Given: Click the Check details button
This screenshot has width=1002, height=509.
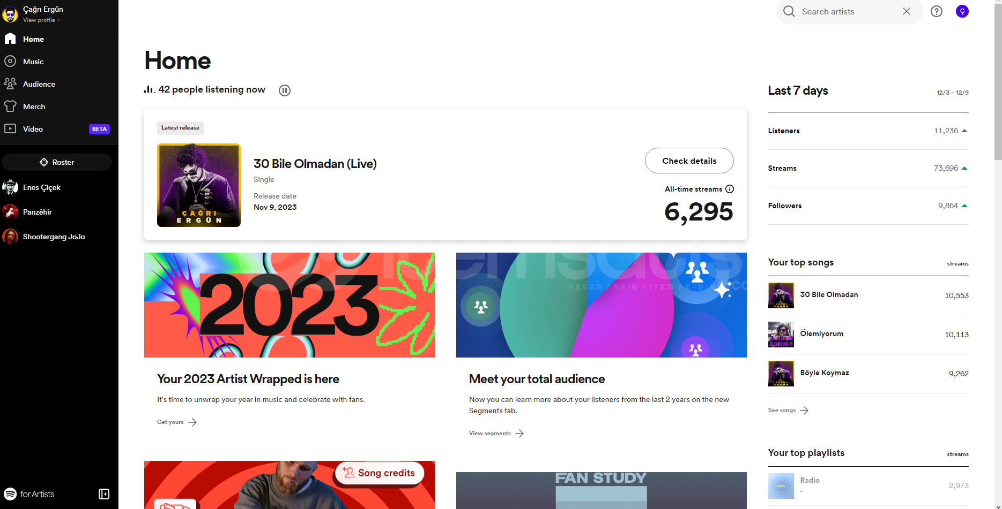Looking at the screenshot, I should point(689,161).
